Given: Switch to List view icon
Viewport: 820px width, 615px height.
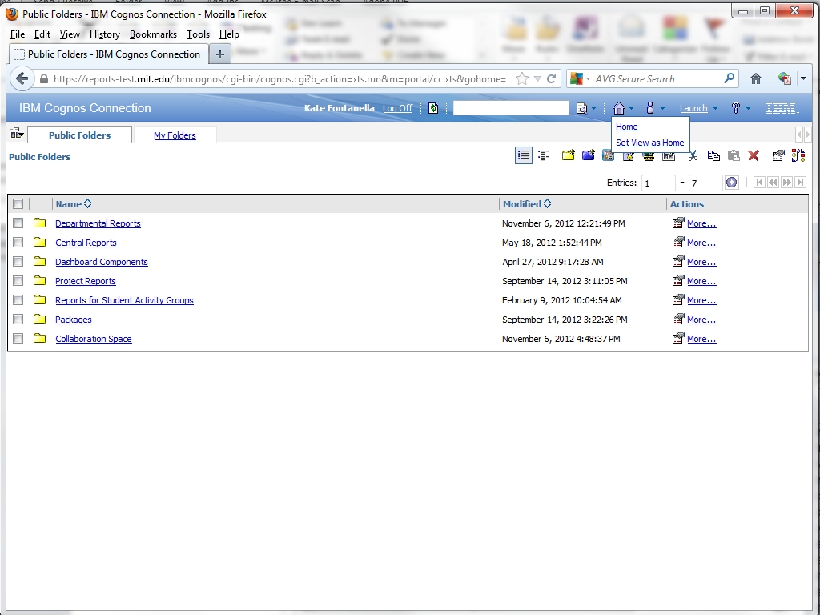Looking at the screenshot, I should (x=524, y=155).
